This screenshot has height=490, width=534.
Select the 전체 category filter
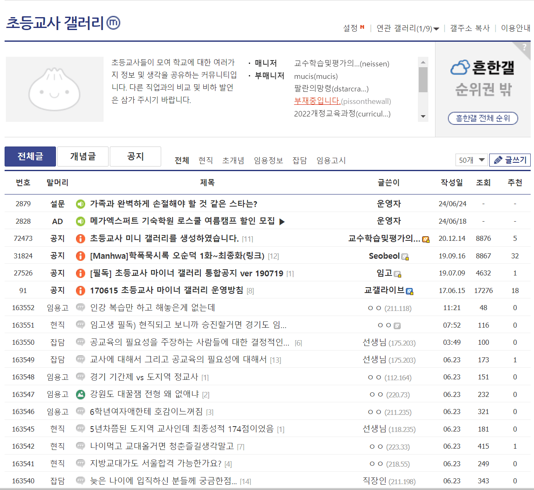click(182, 160)
